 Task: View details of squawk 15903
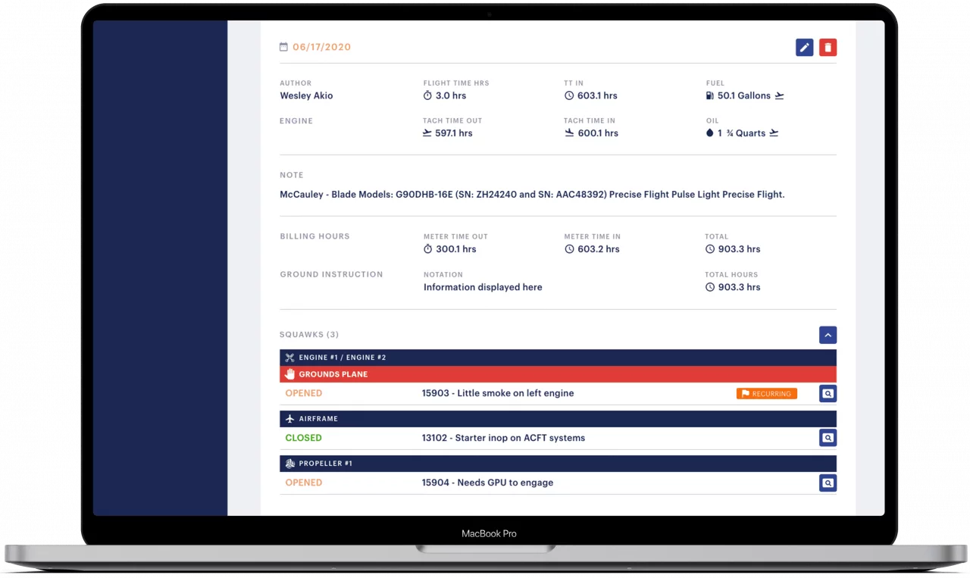click(x=828, y=394)
